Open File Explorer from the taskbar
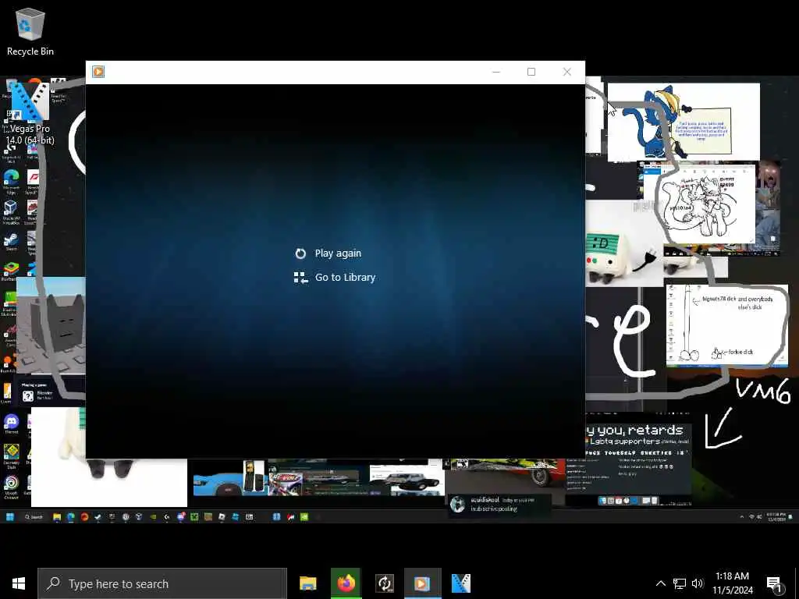This screenshot has height=599, width=799. click(x=307, y=583)
